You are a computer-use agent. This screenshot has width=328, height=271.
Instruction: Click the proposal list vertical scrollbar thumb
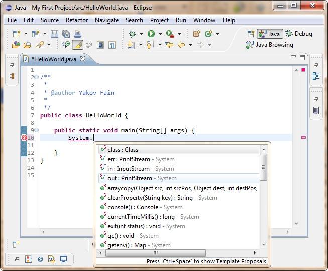tap(263, 167)
